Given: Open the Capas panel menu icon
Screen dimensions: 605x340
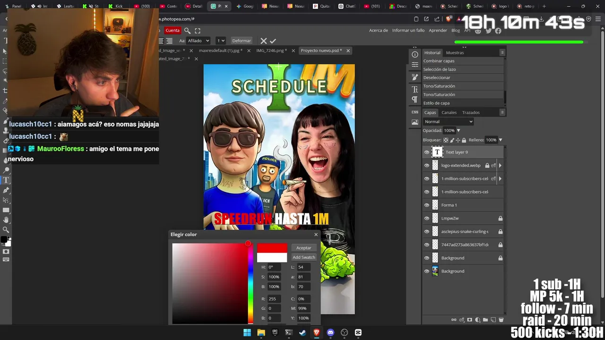Looking at the screenshot, I should (502, 112).
